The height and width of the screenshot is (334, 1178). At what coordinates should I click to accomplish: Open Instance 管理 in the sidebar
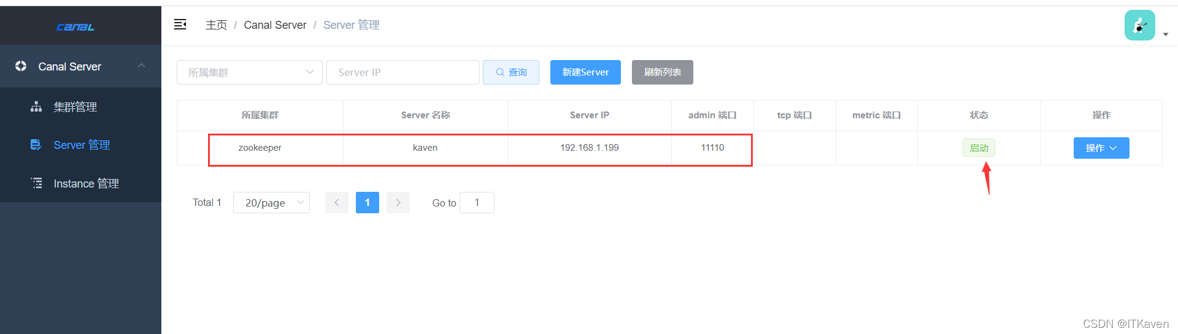80,183
